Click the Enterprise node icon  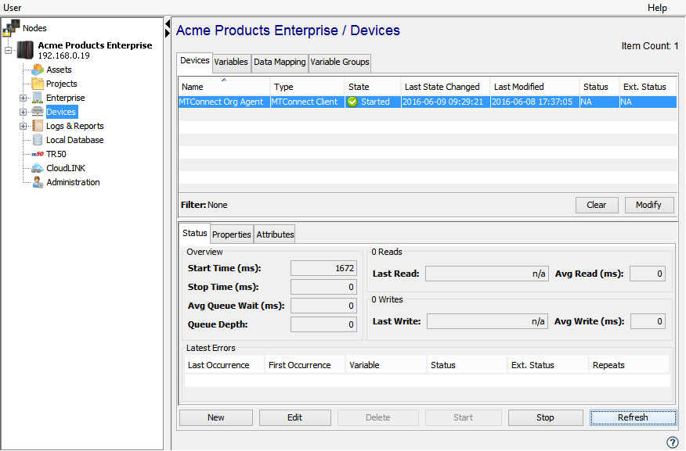[38, 98]
